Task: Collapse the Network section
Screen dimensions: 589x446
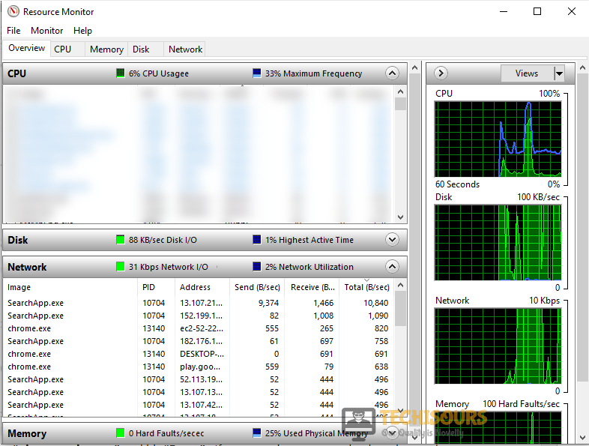Action: coord(392,266)
